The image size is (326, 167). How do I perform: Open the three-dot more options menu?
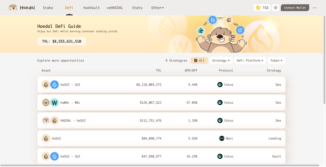(315, 8)
